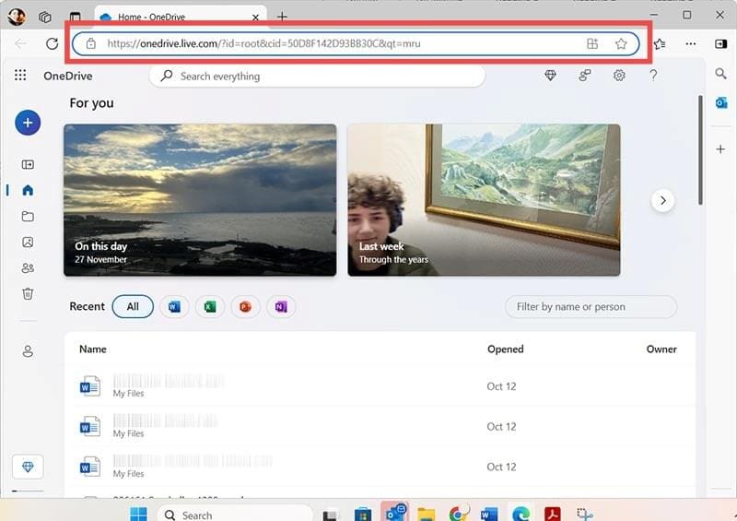Filter recent files by OneNote notebooks
737x521 pixels.
click(x=281, y=307)
